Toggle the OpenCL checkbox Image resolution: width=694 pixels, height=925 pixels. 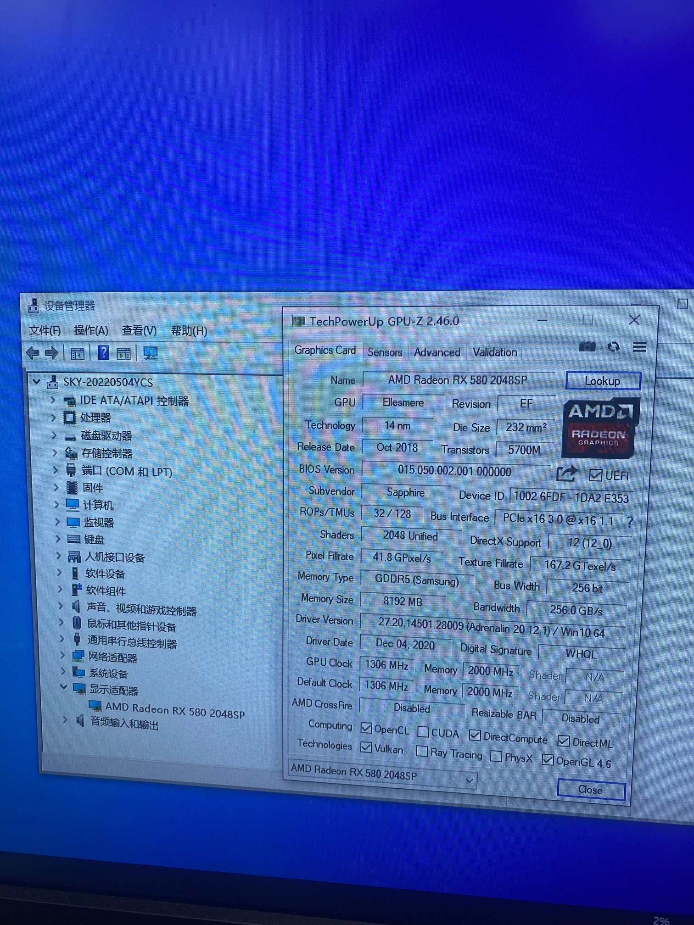click(366, 728)
